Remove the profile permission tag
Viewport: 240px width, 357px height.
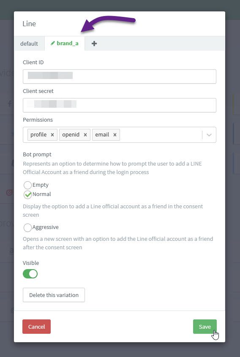click(52, 135)
